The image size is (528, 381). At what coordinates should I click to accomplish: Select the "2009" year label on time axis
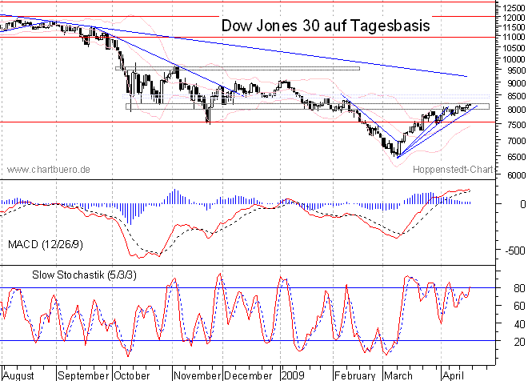[293, 375]
